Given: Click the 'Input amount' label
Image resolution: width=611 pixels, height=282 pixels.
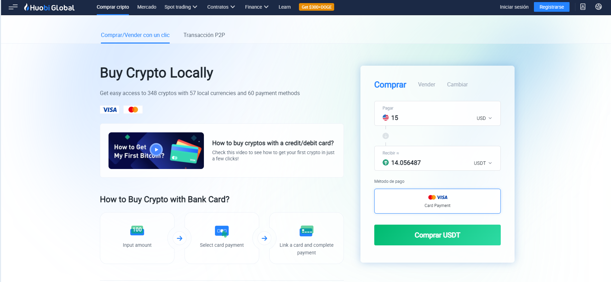Looking at the screenshot, I should click(137, 245).
